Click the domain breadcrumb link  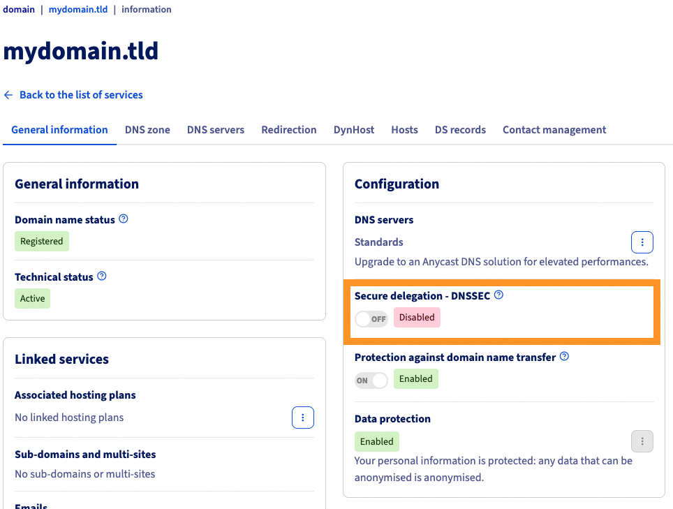[x=19, y=10]
